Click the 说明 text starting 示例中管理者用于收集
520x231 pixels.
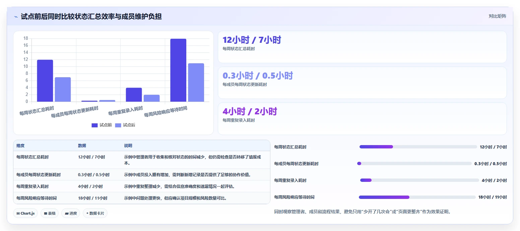[193, 160]
